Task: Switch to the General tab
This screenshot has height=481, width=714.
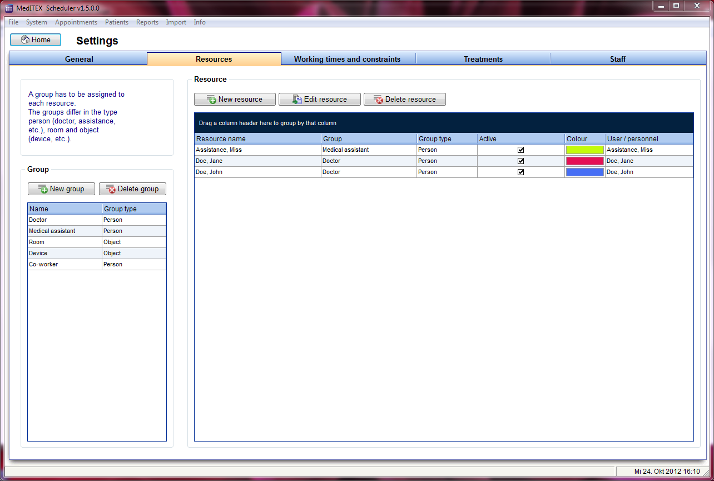Action: 79,59
